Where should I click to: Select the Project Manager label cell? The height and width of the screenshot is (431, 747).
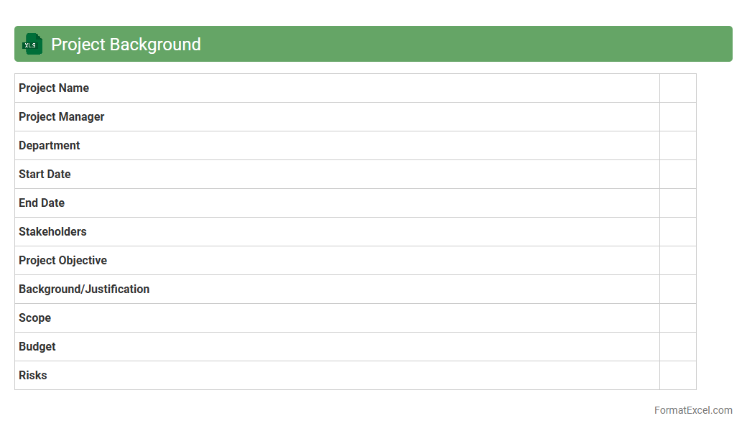pyautogui.click(x=62, y=117)
